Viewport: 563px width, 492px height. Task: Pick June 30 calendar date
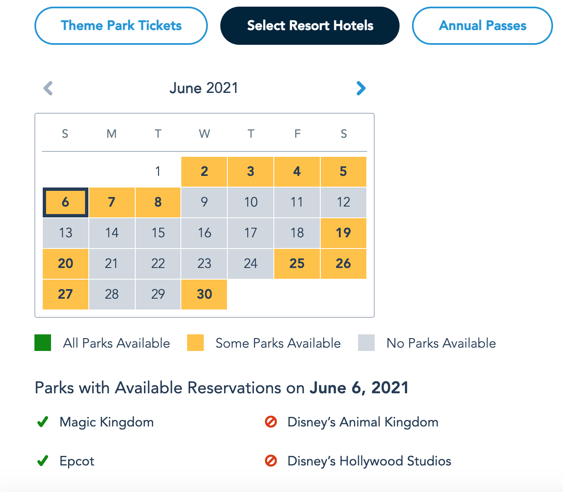tap(204, 295)
